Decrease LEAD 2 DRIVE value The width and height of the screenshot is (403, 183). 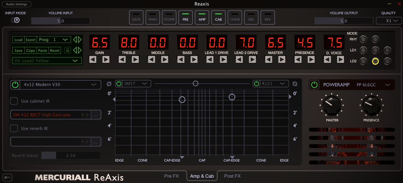239,60
